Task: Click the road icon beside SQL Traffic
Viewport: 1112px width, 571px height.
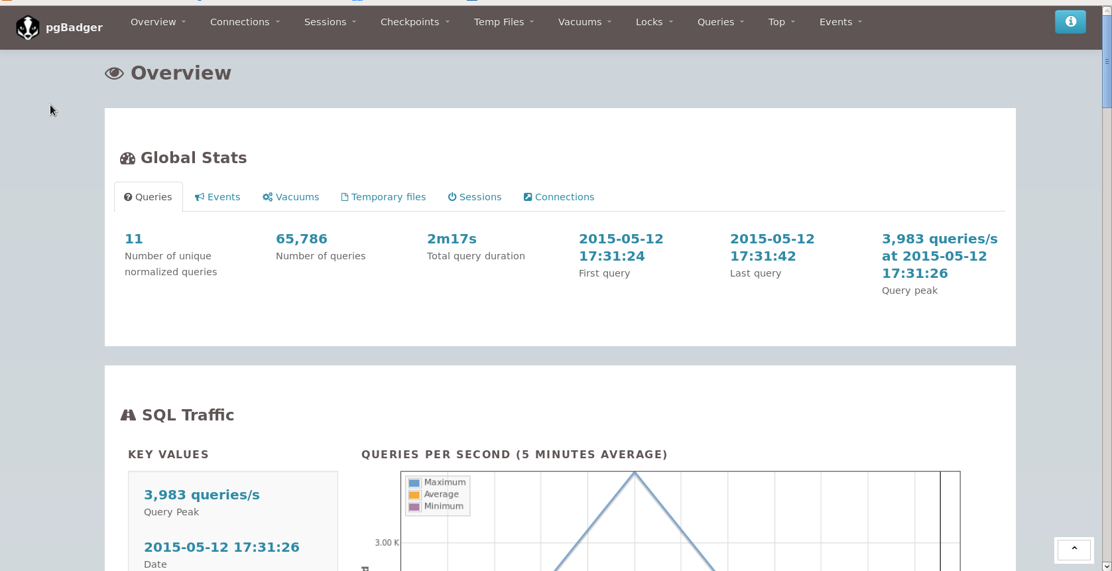Action: pyautogui.click(x=128, y=415)
